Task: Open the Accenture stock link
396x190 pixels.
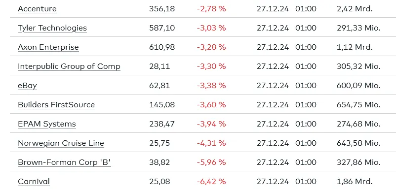Action: coord(37,9)
